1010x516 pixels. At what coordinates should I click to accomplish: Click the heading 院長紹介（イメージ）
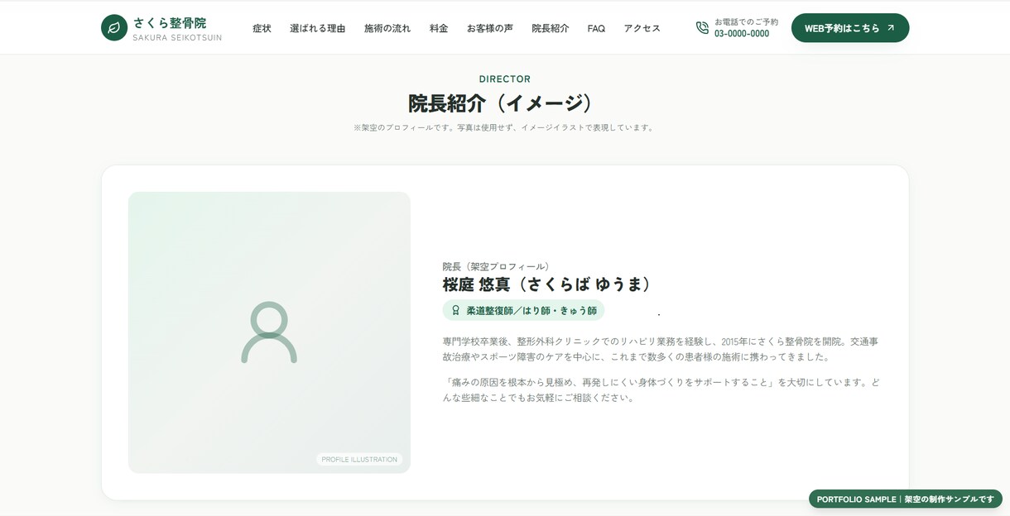(x=505, y=103)
